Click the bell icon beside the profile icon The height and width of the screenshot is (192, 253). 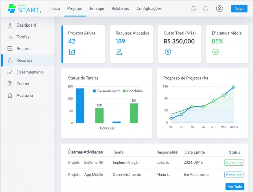(x=205, y=9)
